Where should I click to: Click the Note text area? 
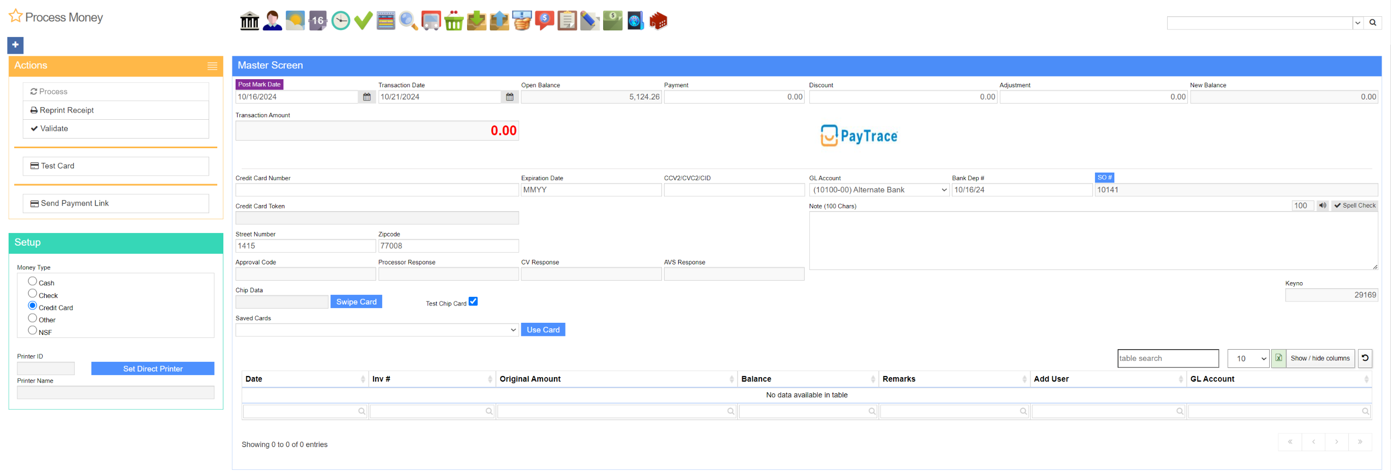1093,241
